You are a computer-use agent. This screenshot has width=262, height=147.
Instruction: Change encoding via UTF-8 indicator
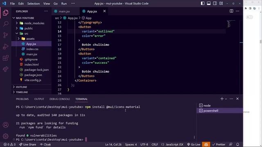pyautogui.click(x=144, y=145)
